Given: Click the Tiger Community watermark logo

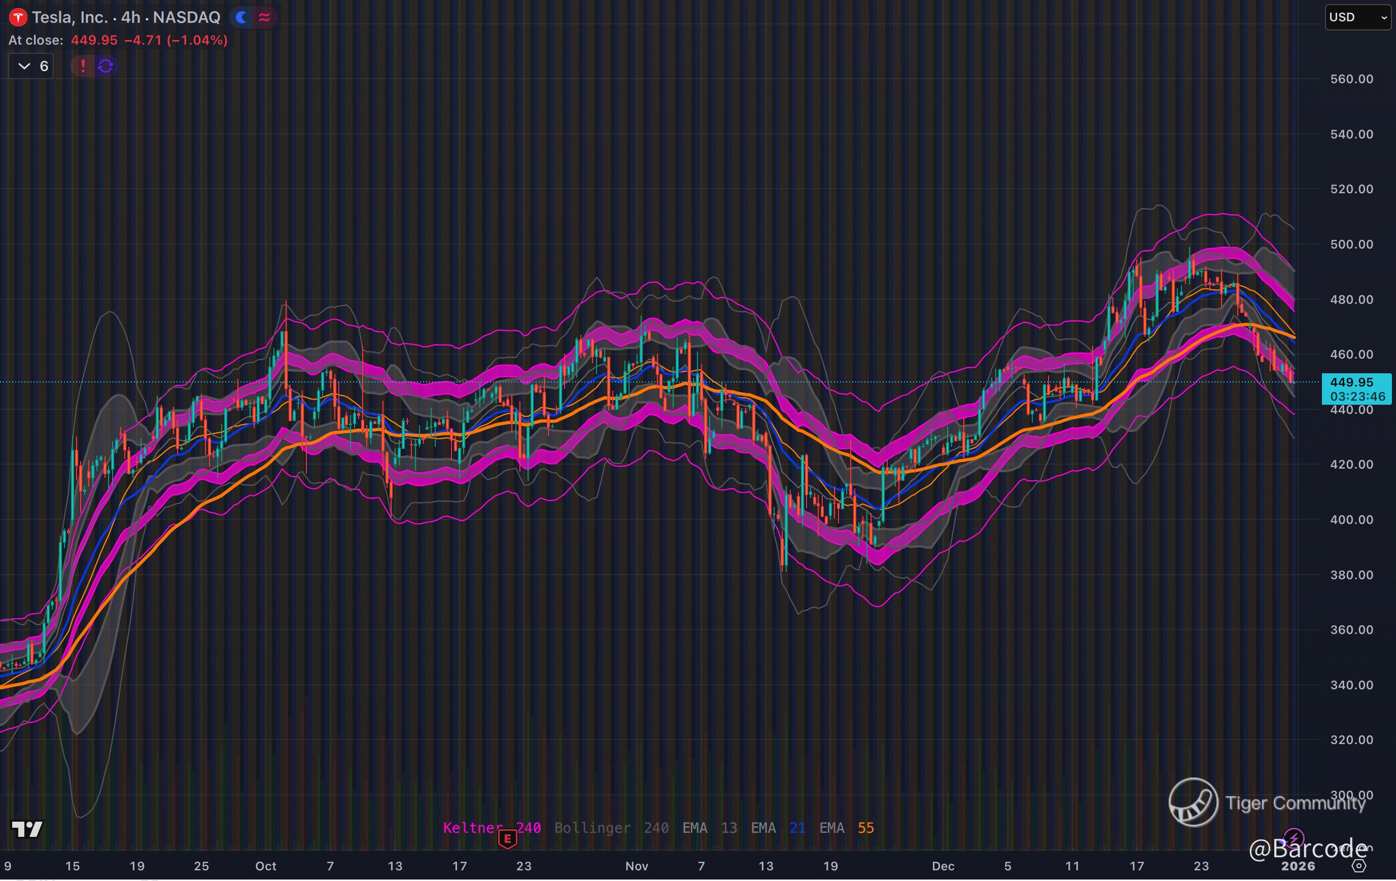Looking at the screenshot, I should (1193, 802).
